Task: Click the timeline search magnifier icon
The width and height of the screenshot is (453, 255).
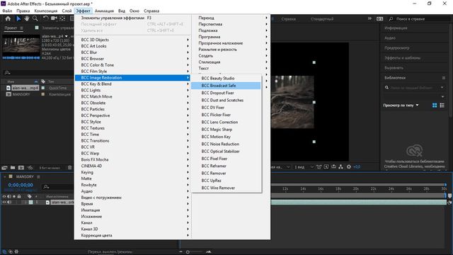Action: click(x=46, y=187)
